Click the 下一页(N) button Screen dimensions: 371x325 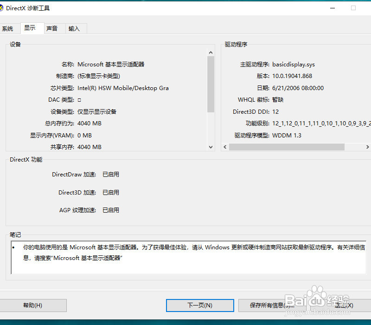(x=200, y=305)
